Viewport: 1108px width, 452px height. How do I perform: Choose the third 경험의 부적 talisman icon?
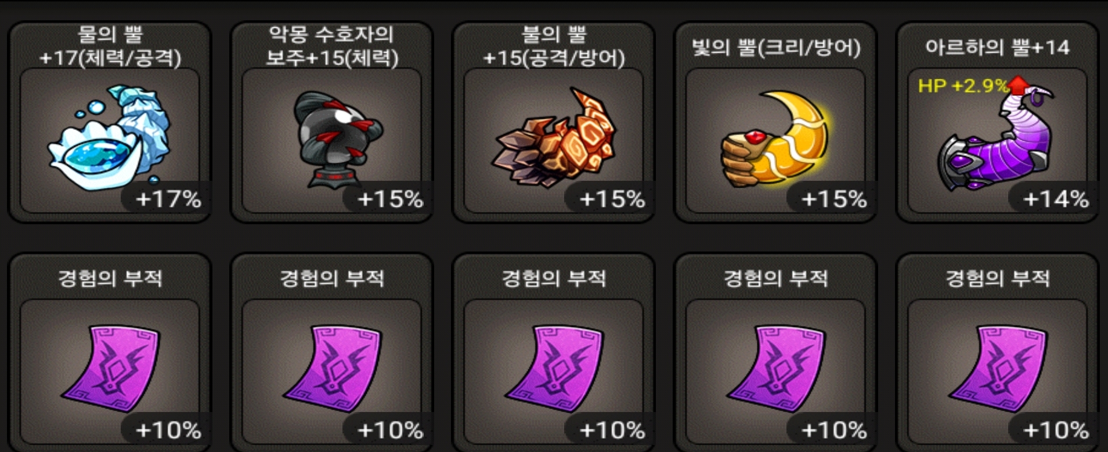click(554, 369)
